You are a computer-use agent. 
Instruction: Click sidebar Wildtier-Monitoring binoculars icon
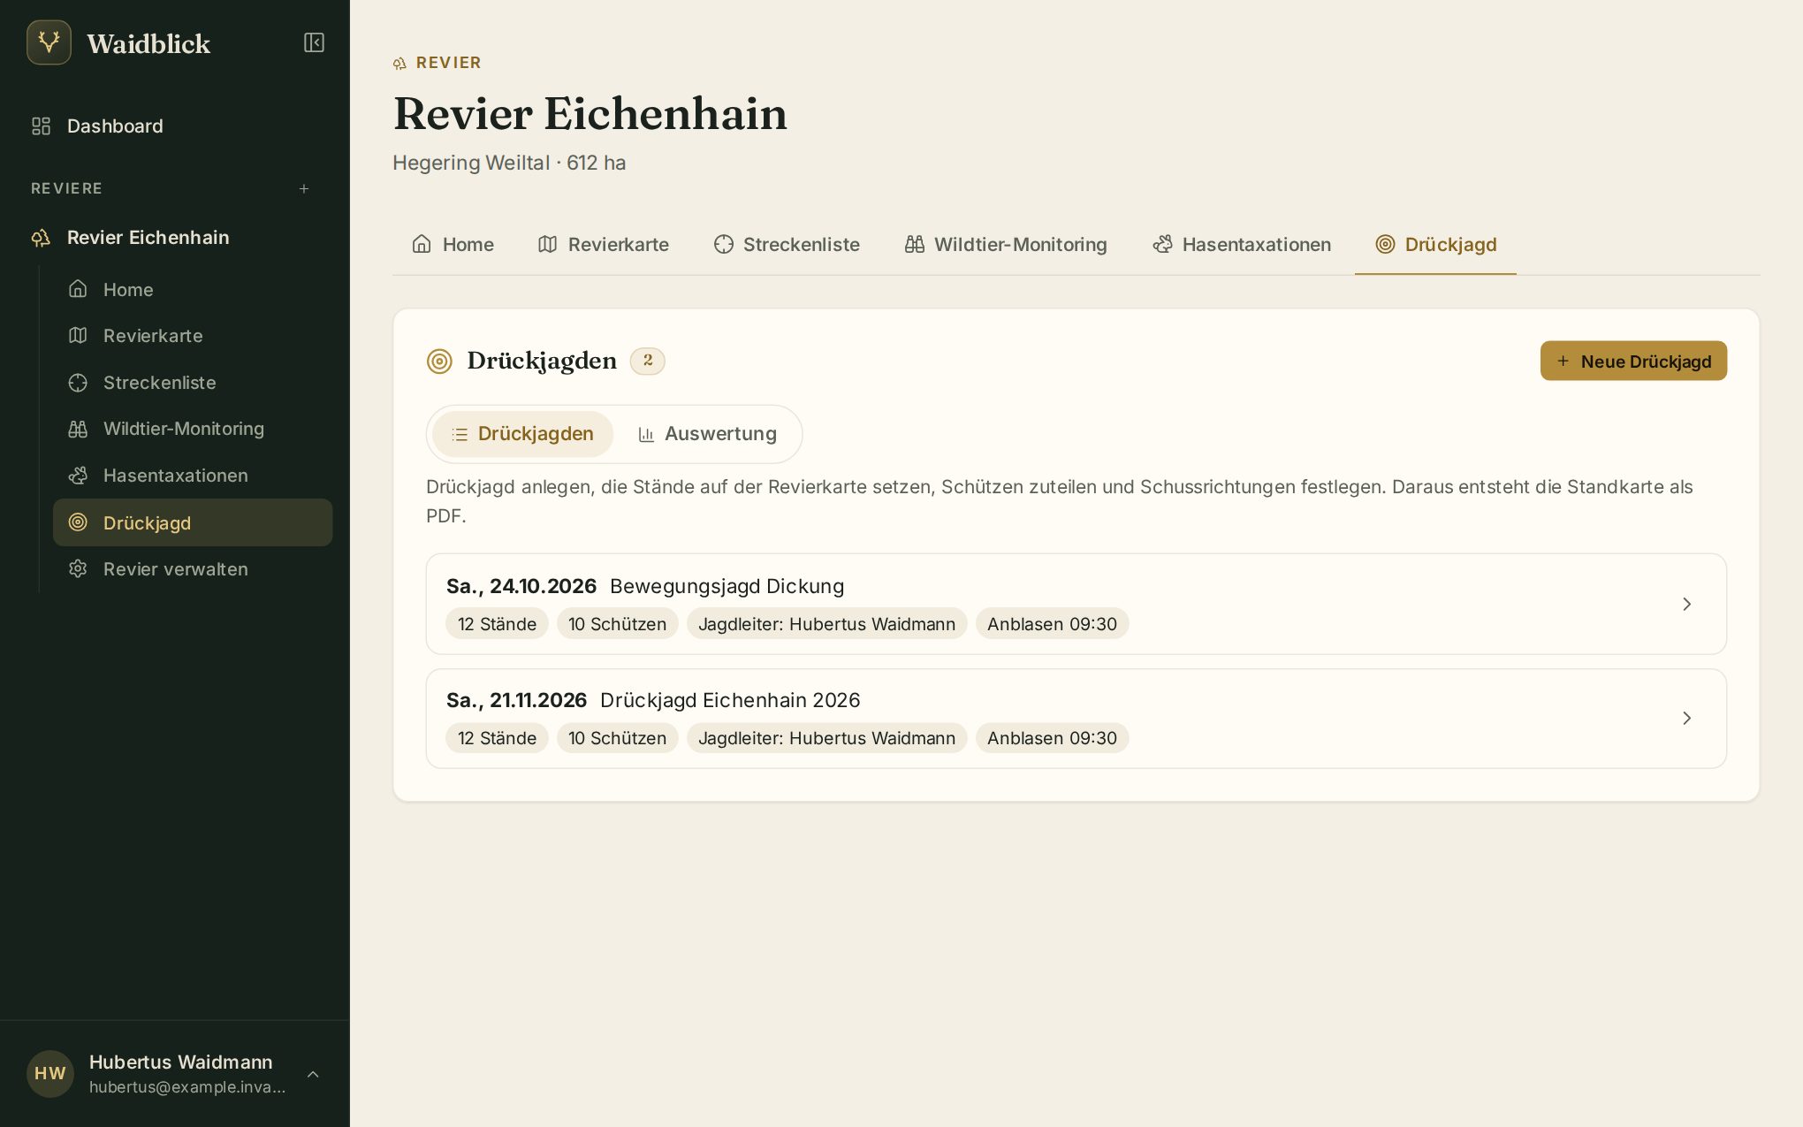click(x=78, y=429)
